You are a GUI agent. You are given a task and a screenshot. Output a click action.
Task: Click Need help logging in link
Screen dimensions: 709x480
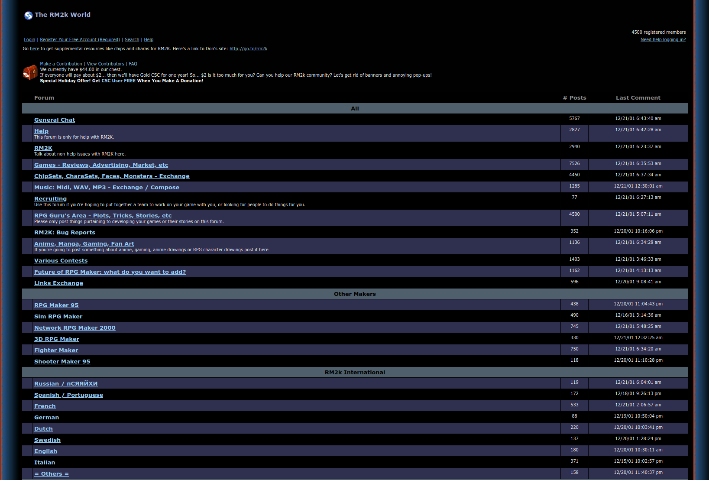click(x=663, y=40)
